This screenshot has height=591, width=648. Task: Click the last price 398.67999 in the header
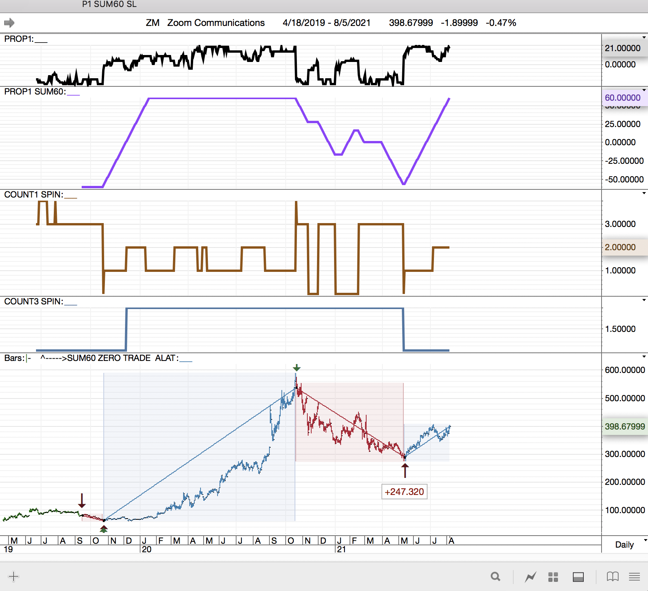coord(411,23)
